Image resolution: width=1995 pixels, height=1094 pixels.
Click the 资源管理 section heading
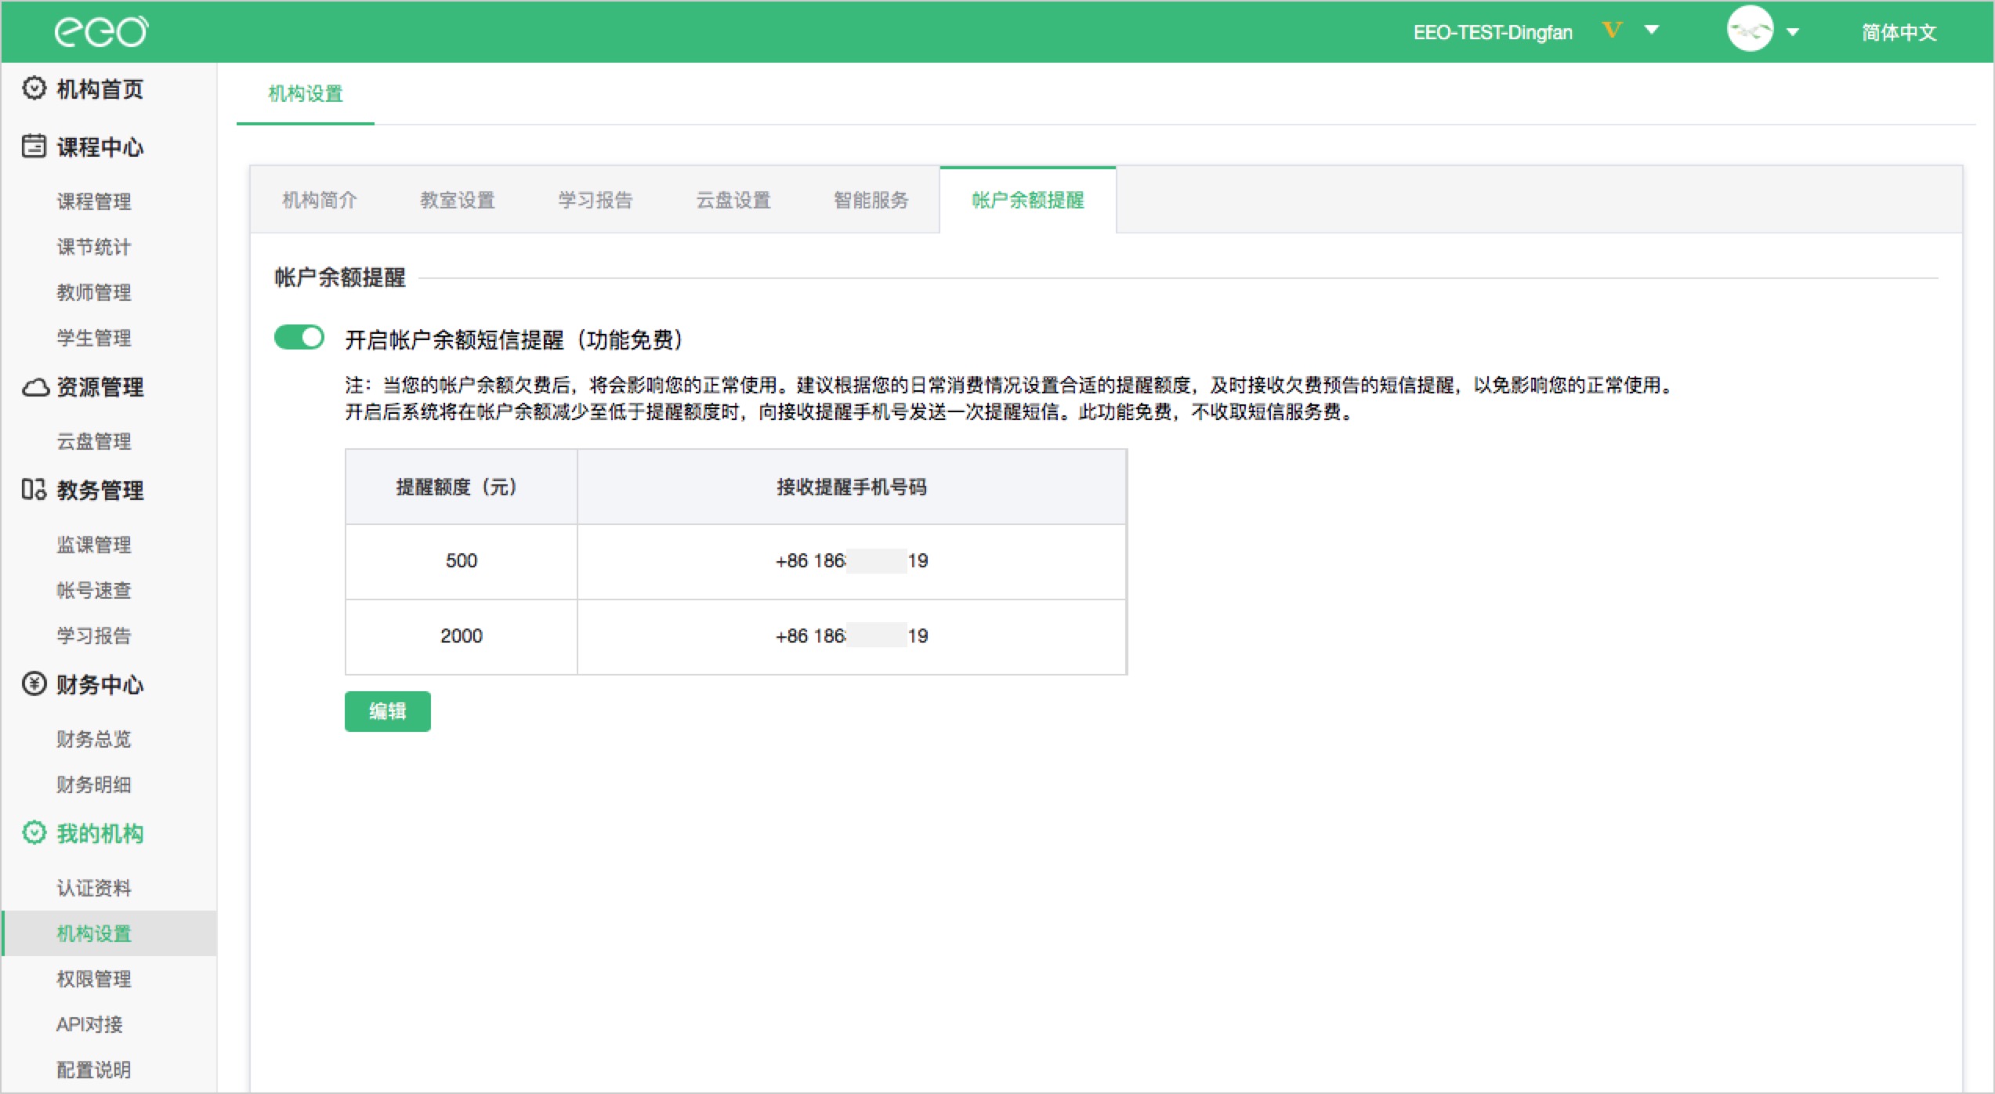tap(100, 387)
